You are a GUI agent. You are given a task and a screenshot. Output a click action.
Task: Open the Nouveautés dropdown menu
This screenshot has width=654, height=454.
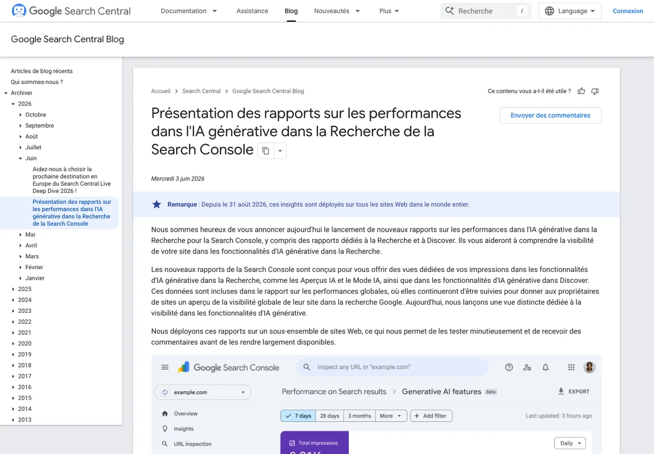click(337, 11)
